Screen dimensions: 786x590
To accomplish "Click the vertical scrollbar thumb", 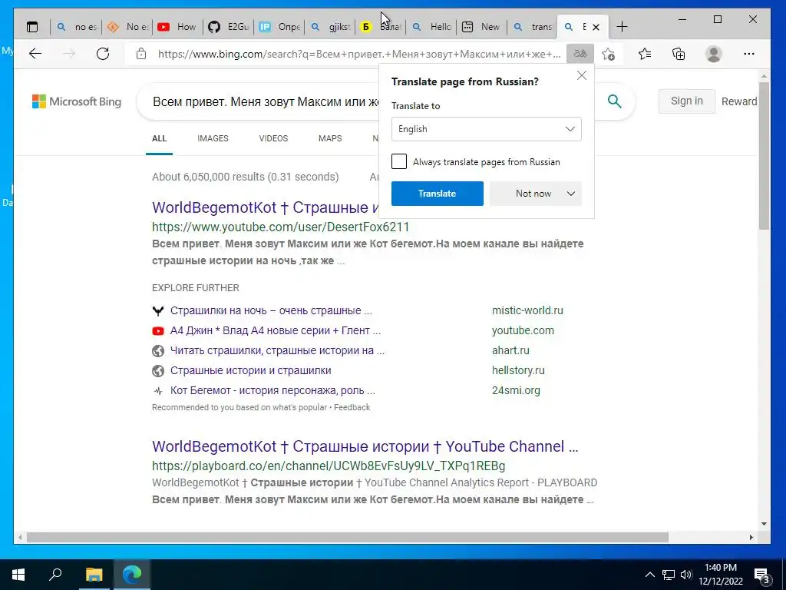I will click(764, 155).
